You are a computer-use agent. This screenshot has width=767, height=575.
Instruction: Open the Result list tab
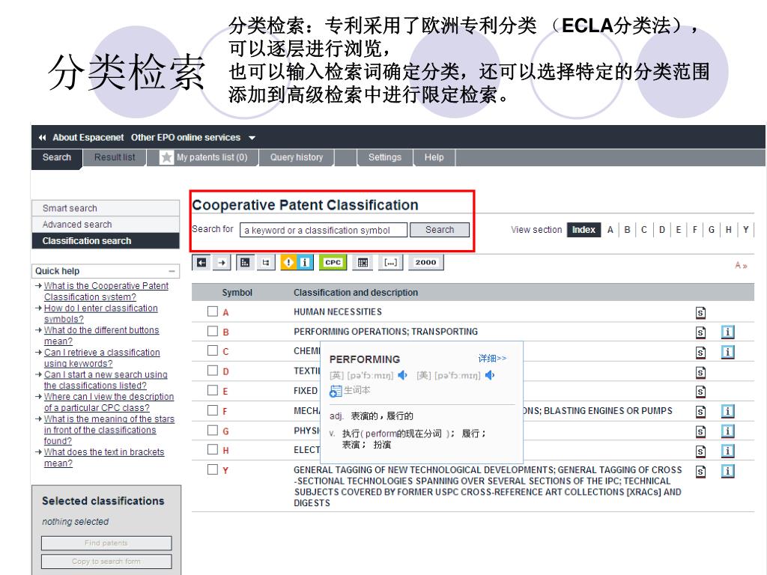tap(115, 157)
